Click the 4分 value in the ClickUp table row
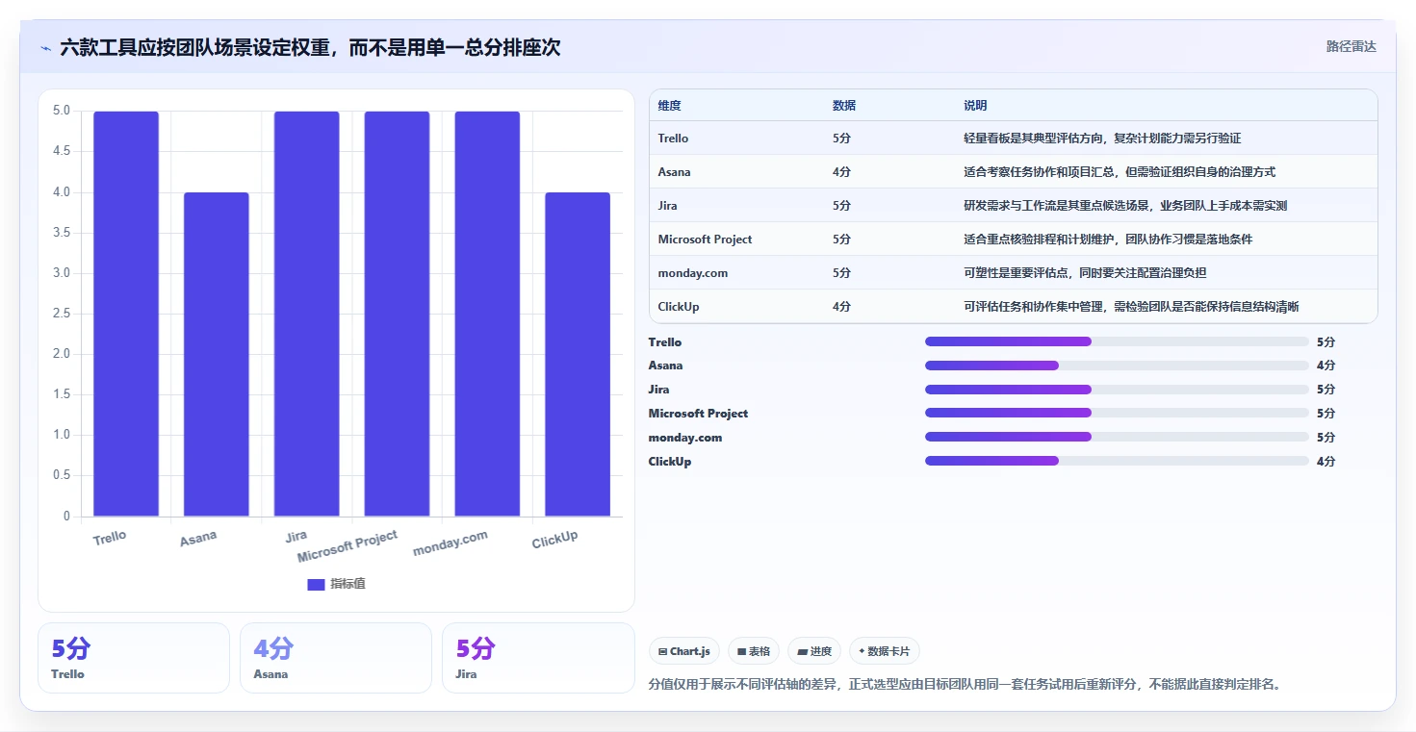Screen dimensions: 1416x732 pos(841,307)
